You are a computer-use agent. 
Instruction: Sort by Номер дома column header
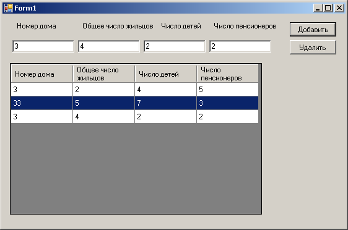click(x=41, y=74)
